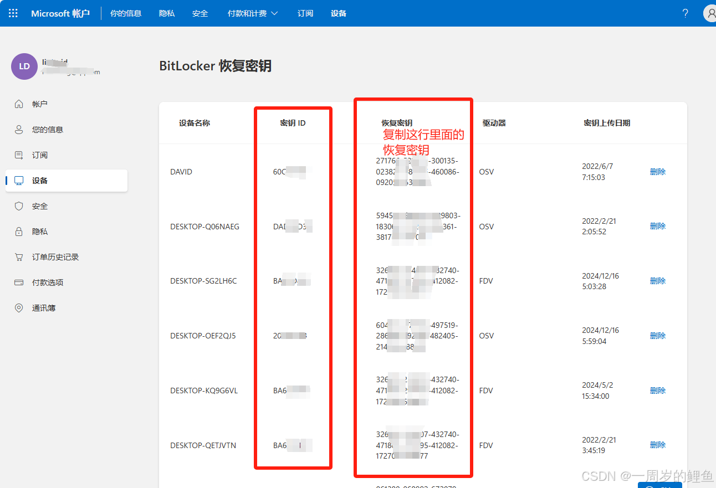This screenshot has height=488, width=716.
Task: Click the monitor icon beside 设备
Action: pos(19,181)
